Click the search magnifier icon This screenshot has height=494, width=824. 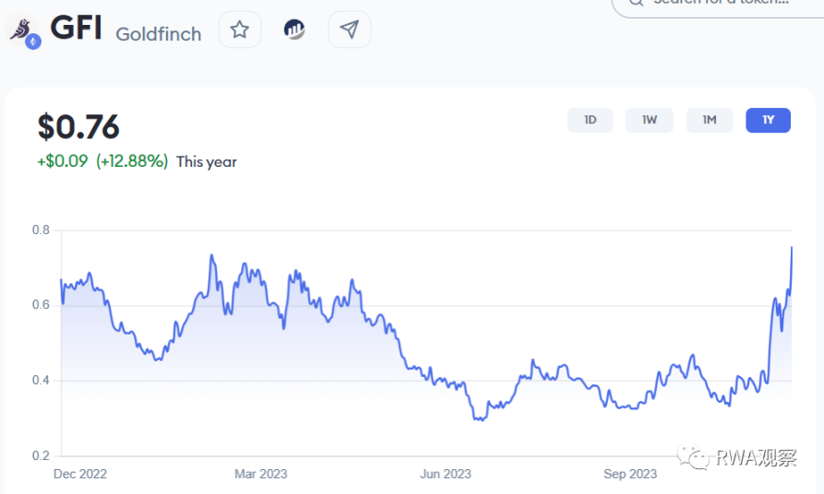pyautogui.click(x=636, y=3)
